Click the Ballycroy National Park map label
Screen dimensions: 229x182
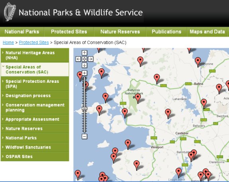[x=134, y=92]
